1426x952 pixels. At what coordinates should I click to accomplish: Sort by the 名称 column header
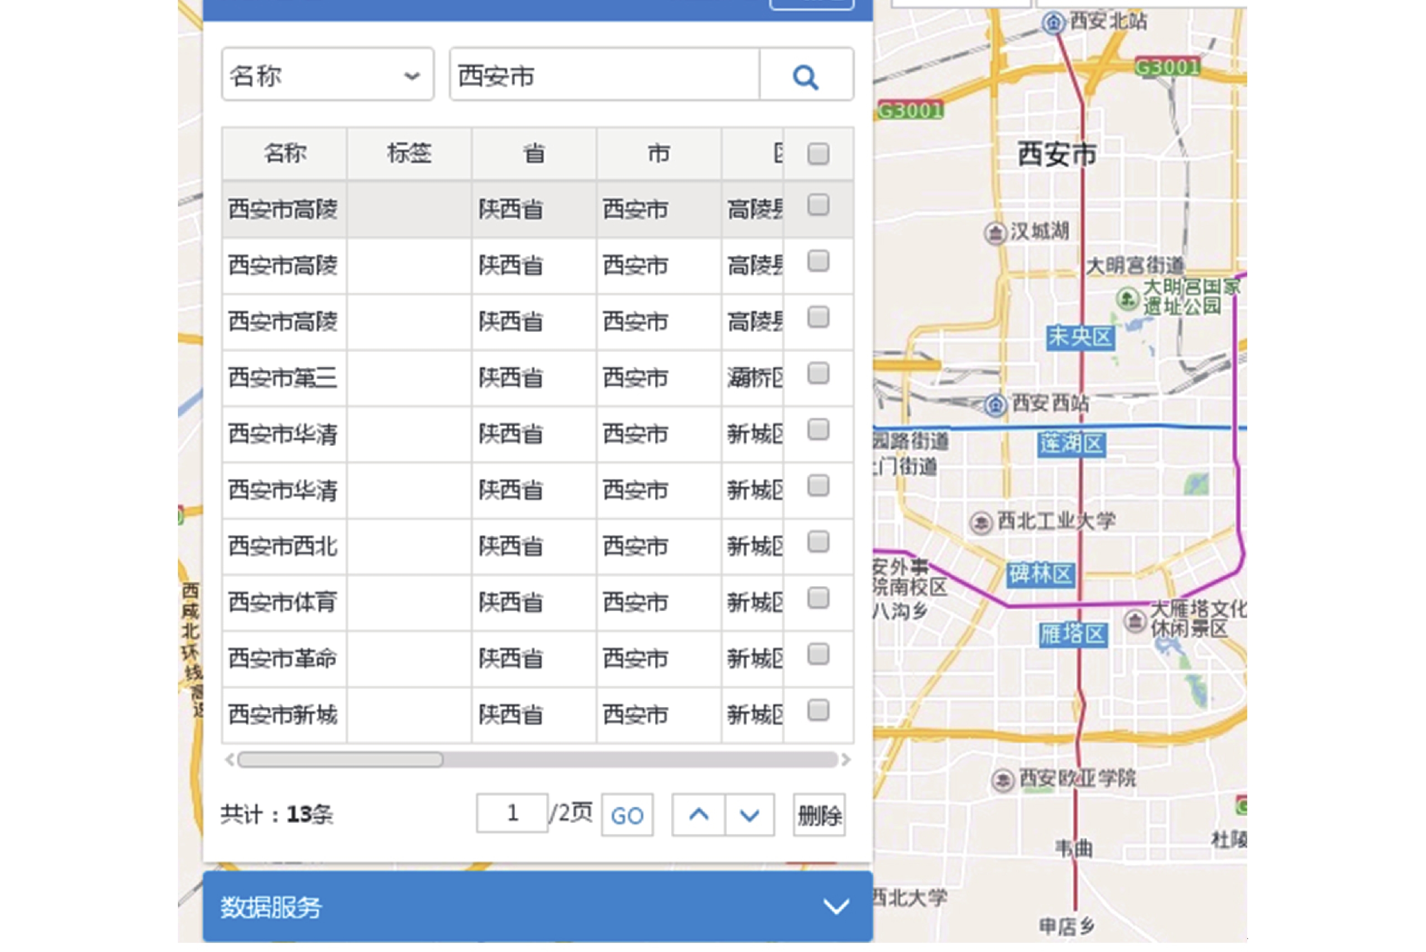[x=285, y=153]
